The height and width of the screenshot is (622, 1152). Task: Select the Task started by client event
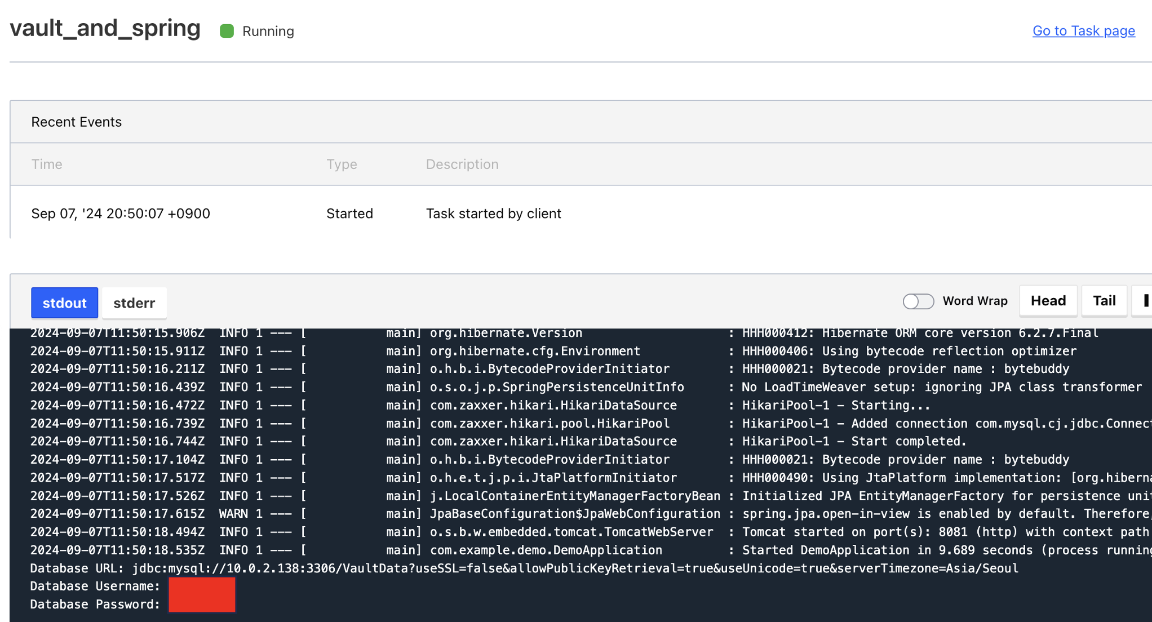coord(493,214)
